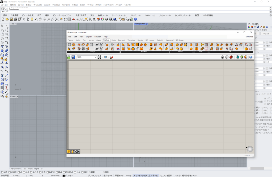This screenshot has height=177, width=272.
Task: Select the Text tool in Rhino sidebar
Action: (2, 75)
